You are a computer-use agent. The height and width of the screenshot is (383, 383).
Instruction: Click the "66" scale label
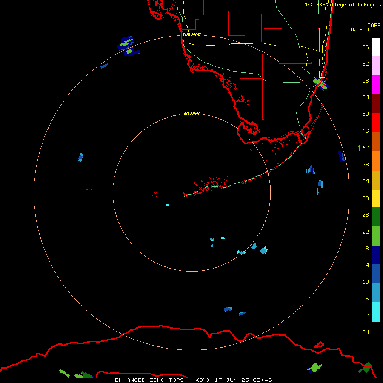pos(366,47)
